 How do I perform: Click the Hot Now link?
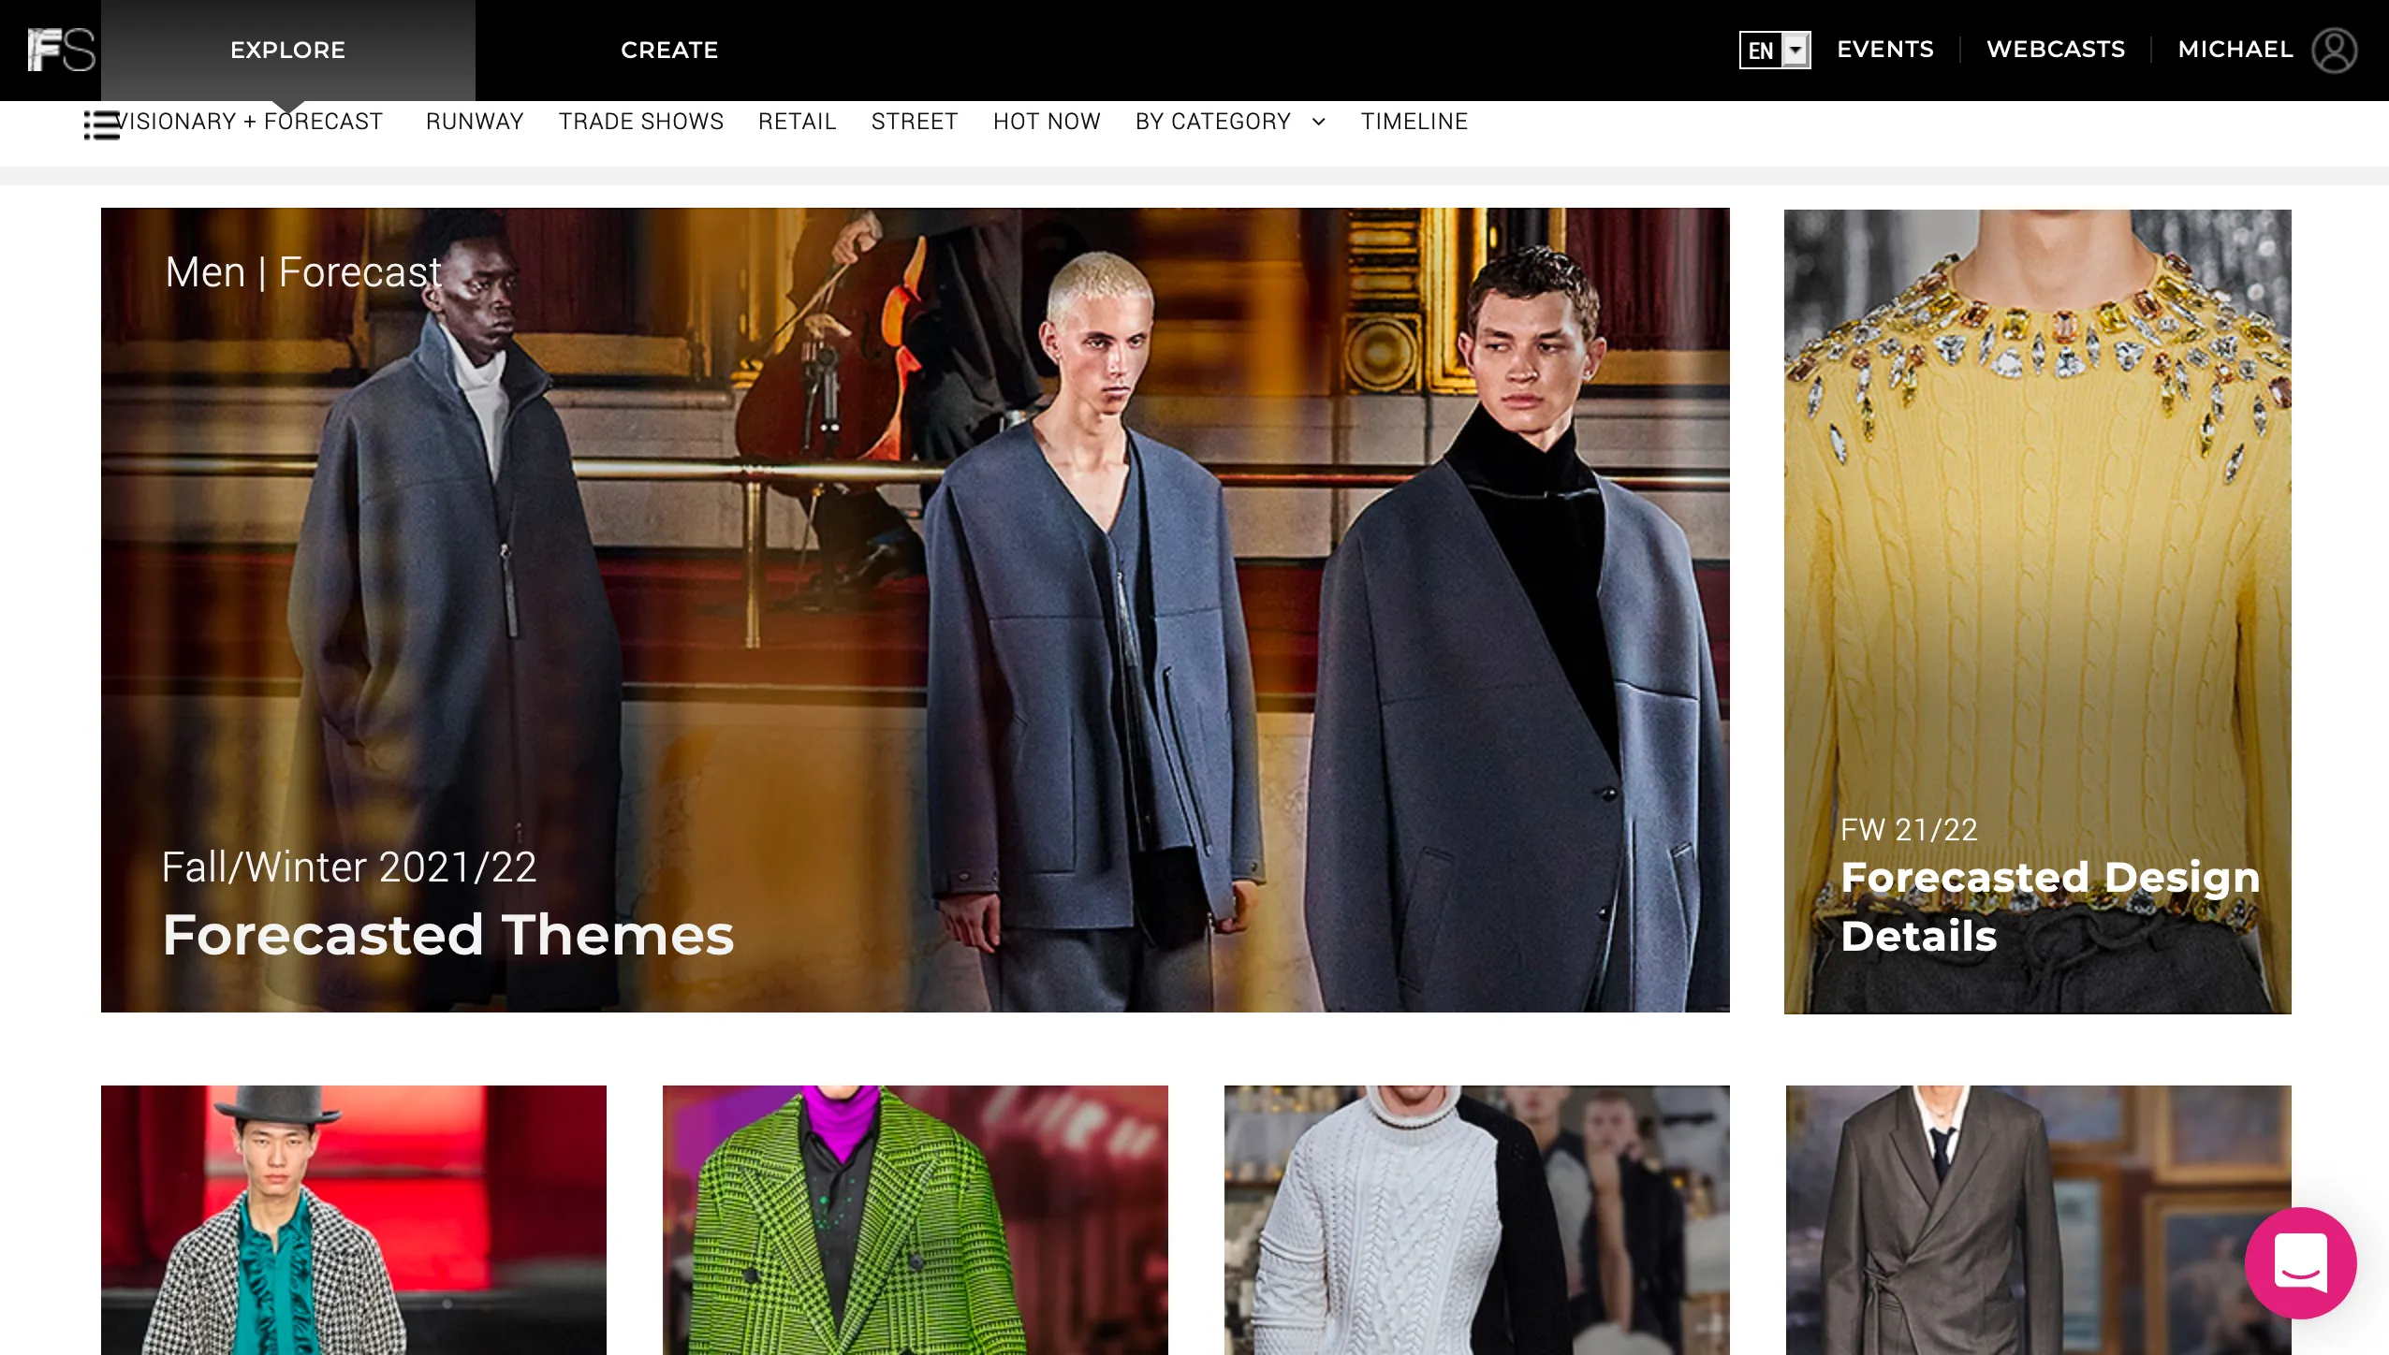coord(1047,122)
